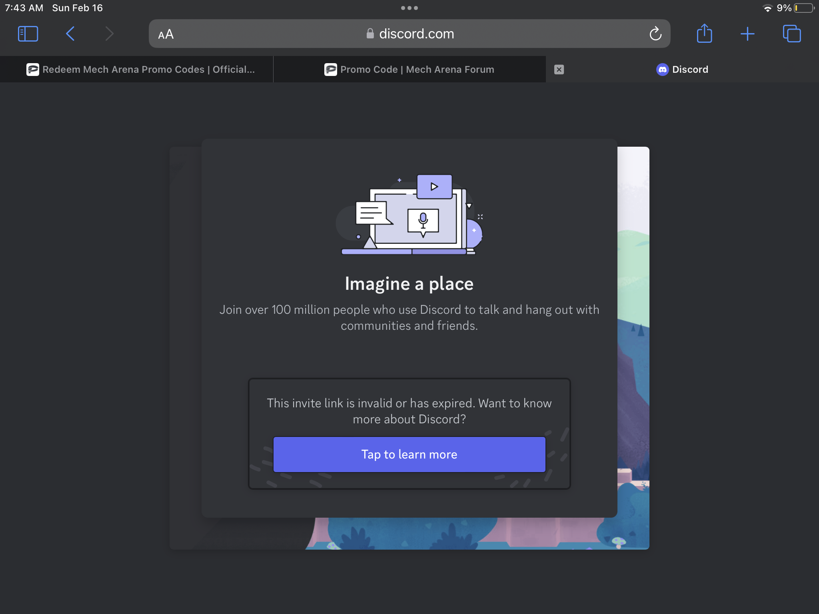Tap the Discord logo in the tab

click(662, 70)
